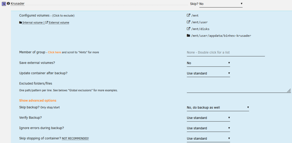
Task: Click the Update container after backup? label
Action: click(43, 73)
